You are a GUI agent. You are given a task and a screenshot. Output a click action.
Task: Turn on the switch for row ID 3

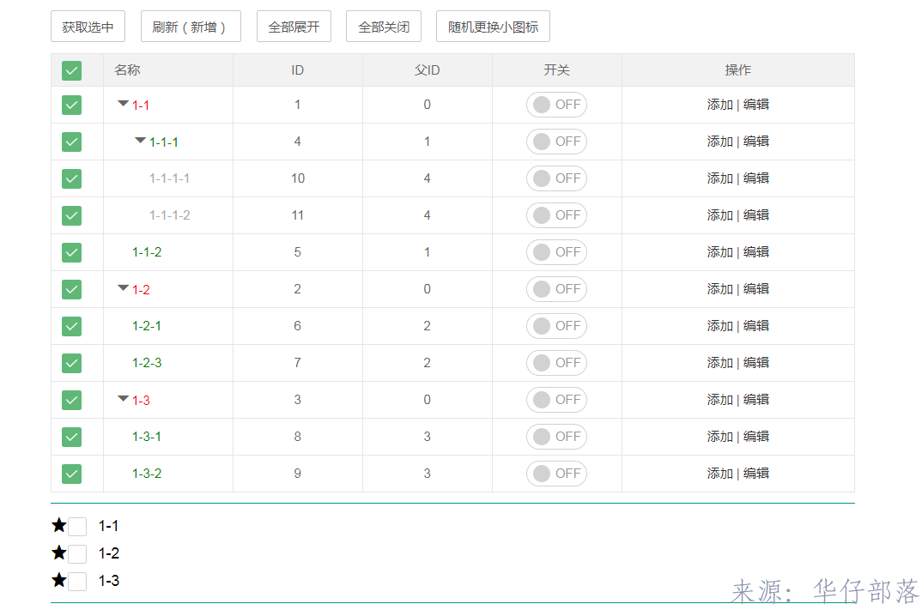[556, 400]
